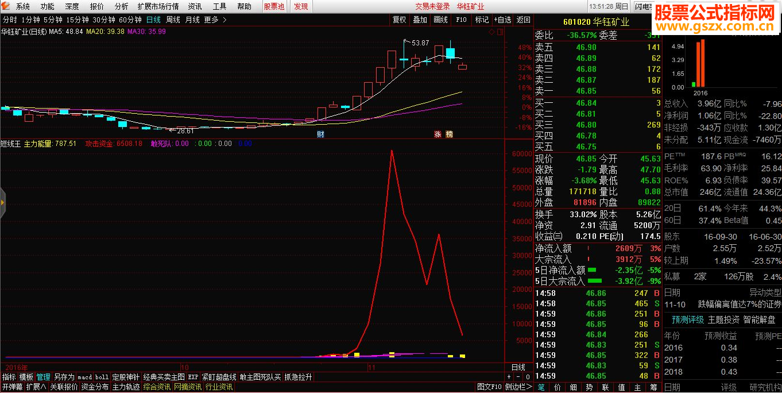
Task: Click 标记 mark button
Action: click(x=482, y=20)
